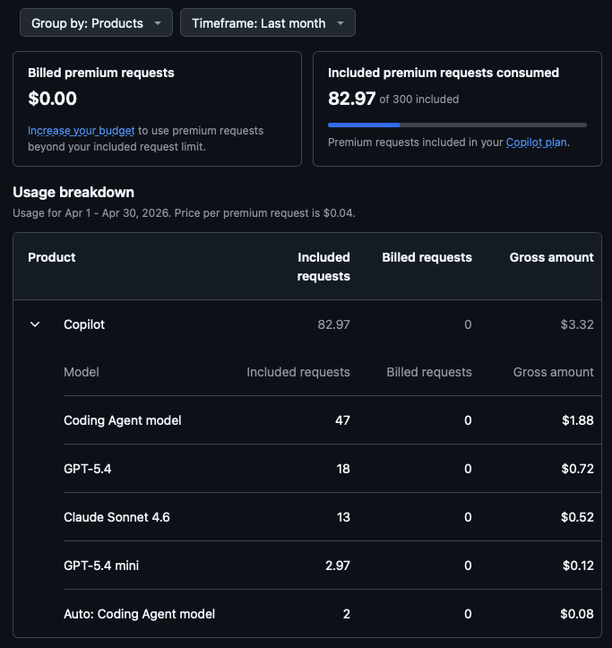Click the bold Billed requests table header
Viewport: 612px width, 648px height.
tap(427, 257)
